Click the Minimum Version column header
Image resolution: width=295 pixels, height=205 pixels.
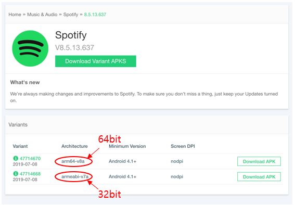127,146
